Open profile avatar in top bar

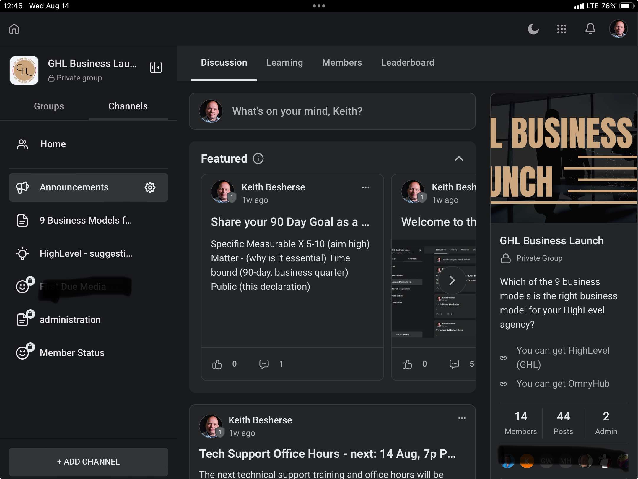click(x=619, y=29)
